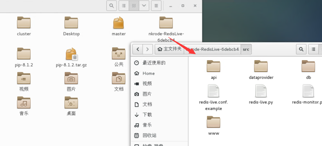Screen dimensions: 322x146
Task: Open the nkrode-RedisLive-6debcb4 folder
Action: click(x=166, y=22)
